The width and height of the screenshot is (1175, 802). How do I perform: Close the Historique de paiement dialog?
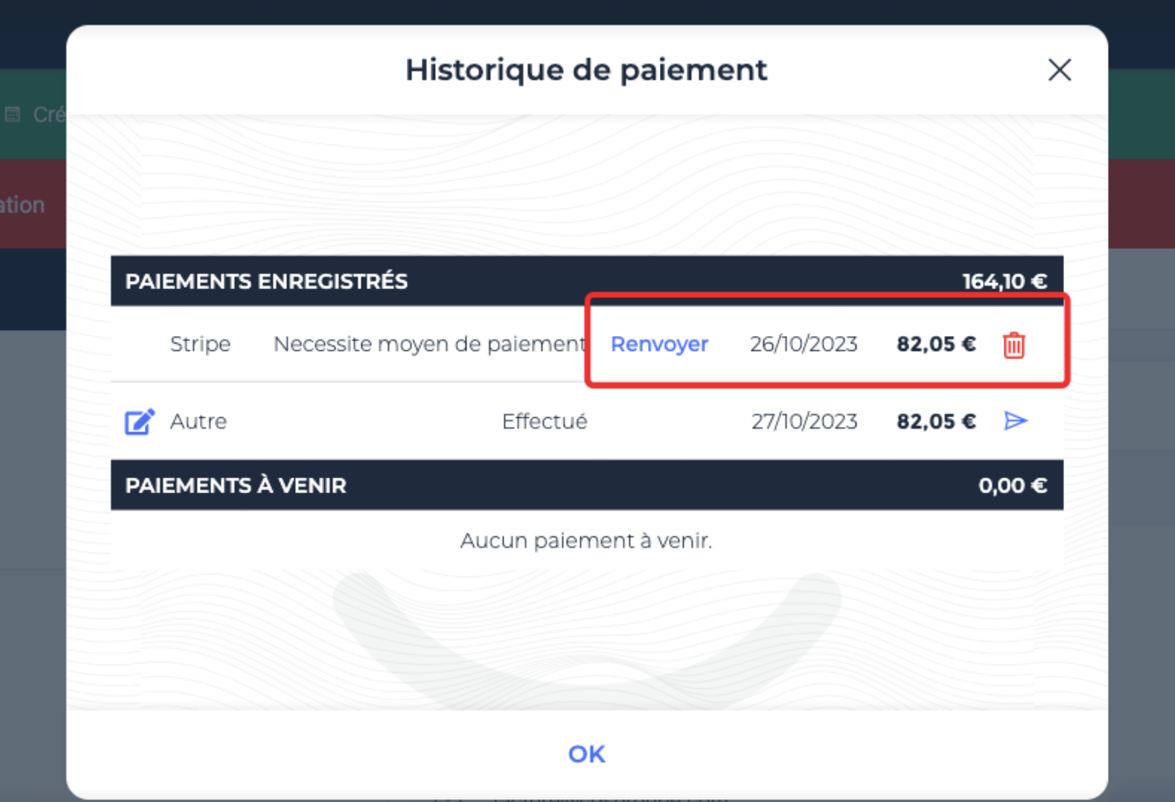pos(1059,70)
